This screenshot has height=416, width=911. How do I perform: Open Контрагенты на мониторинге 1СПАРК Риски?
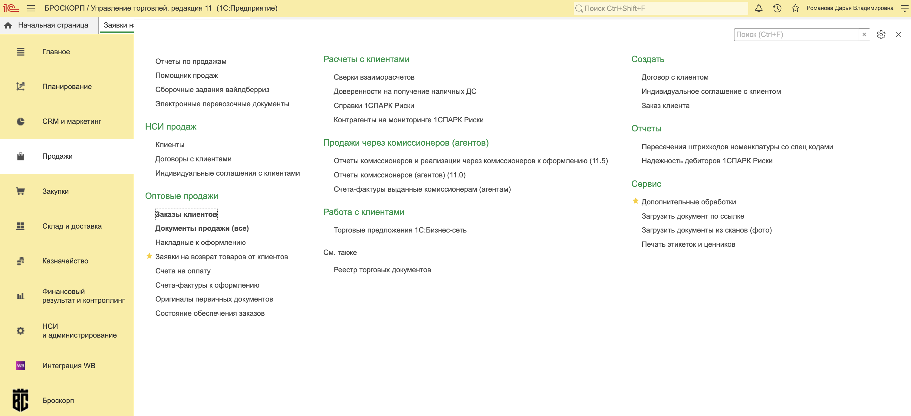(409, 120)
